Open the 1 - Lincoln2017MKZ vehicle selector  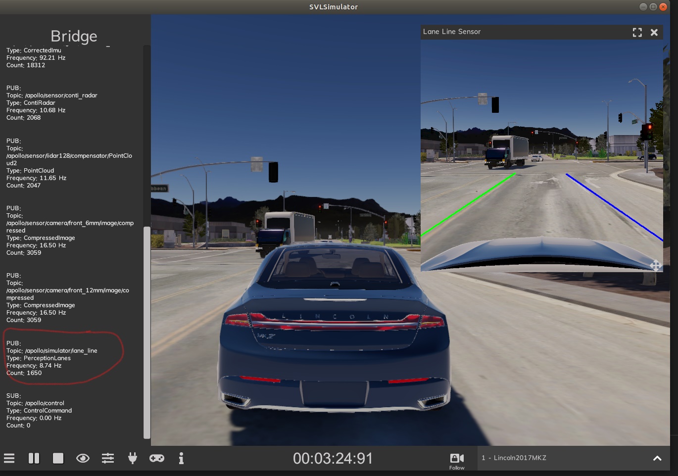pyautogui.click(x=514, y=458)
